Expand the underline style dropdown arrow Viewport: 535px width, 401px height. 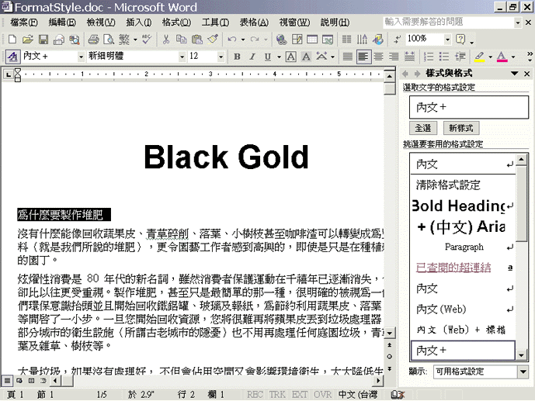[279, 57]
